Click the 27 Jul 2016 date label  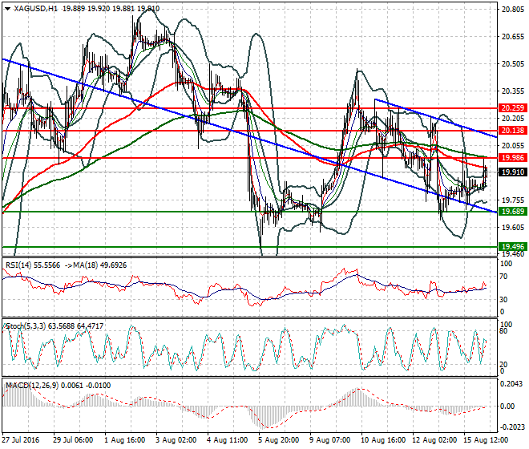(x=21, y=440)
